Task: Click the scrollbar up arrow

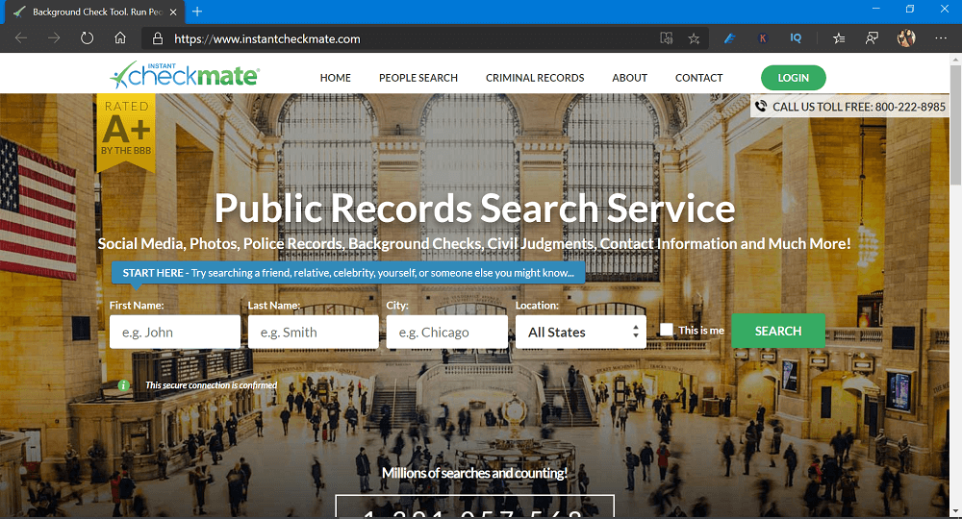Action: point(955,60)
